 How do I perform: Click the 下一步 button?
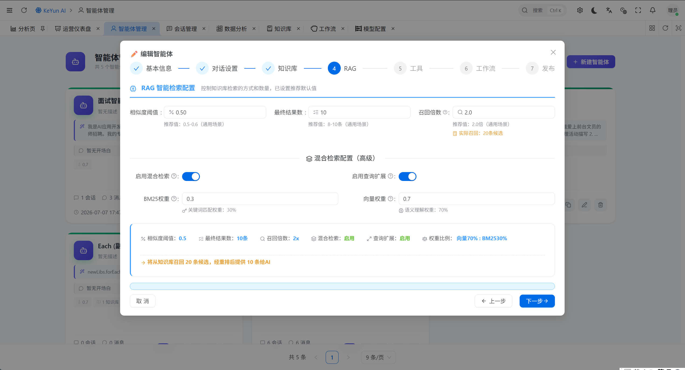(537, 301)
